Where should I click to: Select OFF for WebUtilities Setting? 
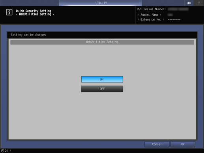pos(102,89)
